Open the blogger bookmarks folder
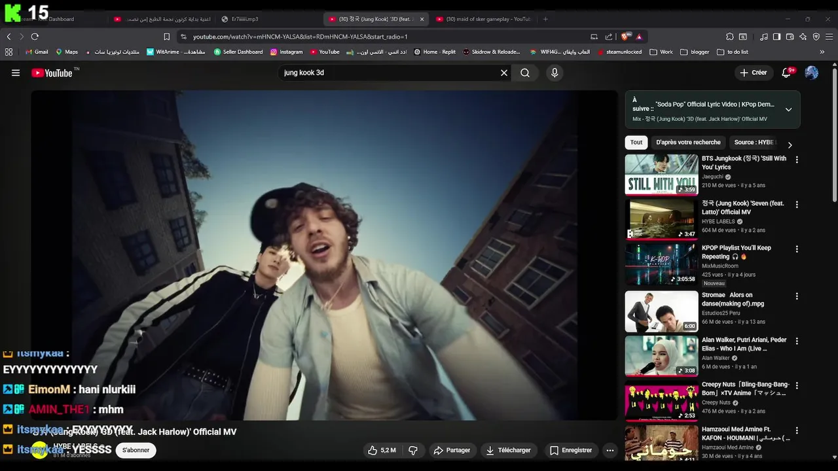 (x=695, y=52)
